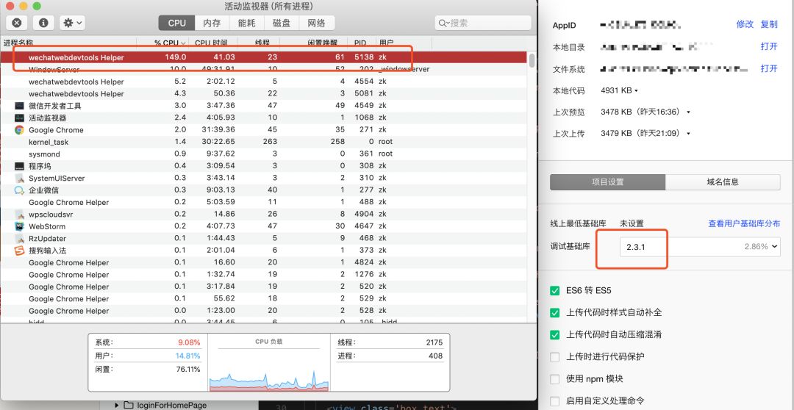This screenshot has height=410, width=794.
Task: Switch to the 域名信息 tab
Action: (x=723, y=182)
